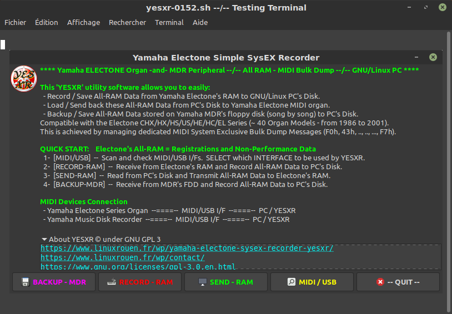Click the magnifier icon on MIDI / USB
Image resolution: width=452 pixels, height=314 pixels.
292,282
